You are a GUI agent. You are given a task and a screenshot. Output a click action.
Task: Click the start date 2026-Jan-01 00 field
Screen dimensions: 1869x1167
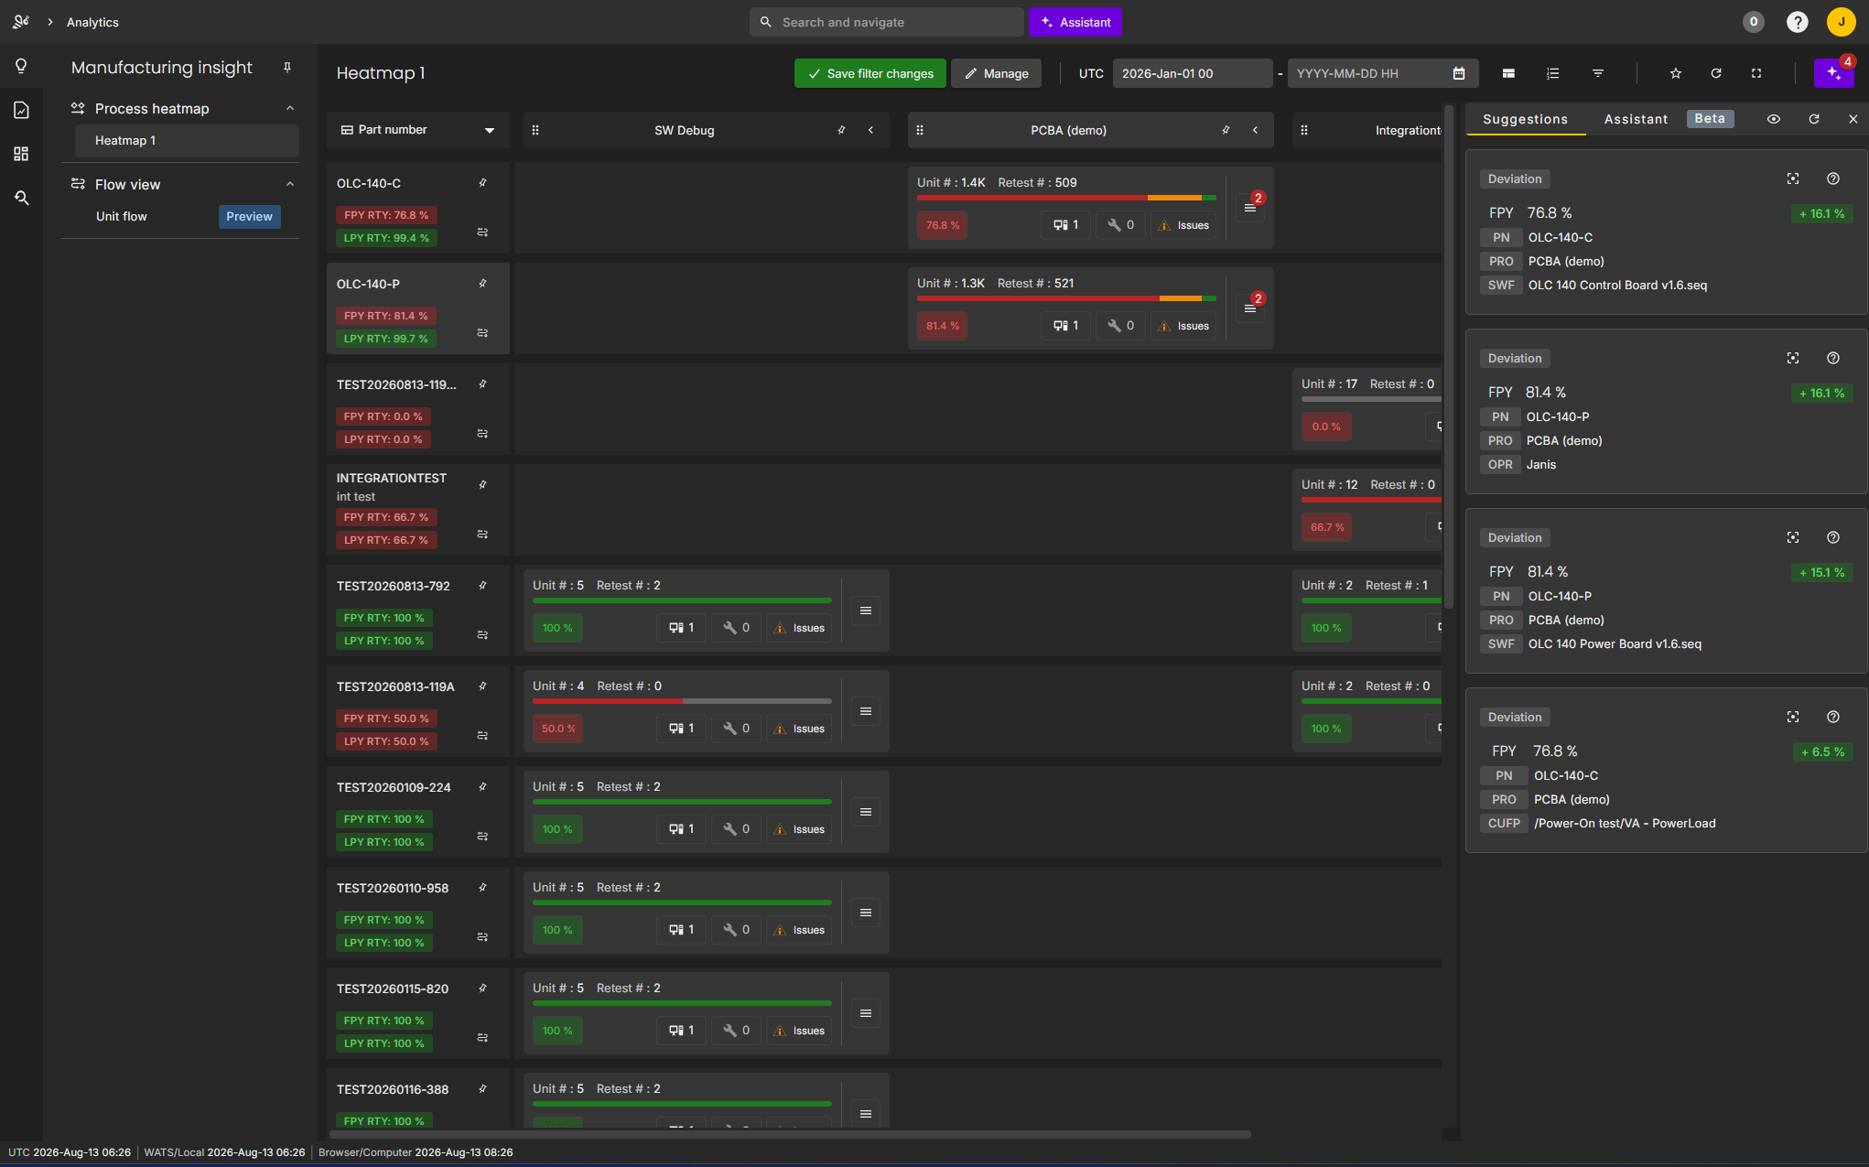tap(1192, 73)
